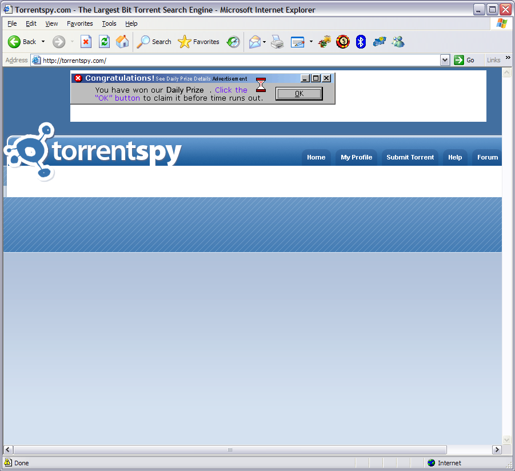The height and width of the screenshot is (471, 515).
Task: Click the Bluetooth toolbar icon
Action: click(x=361, y=42)
